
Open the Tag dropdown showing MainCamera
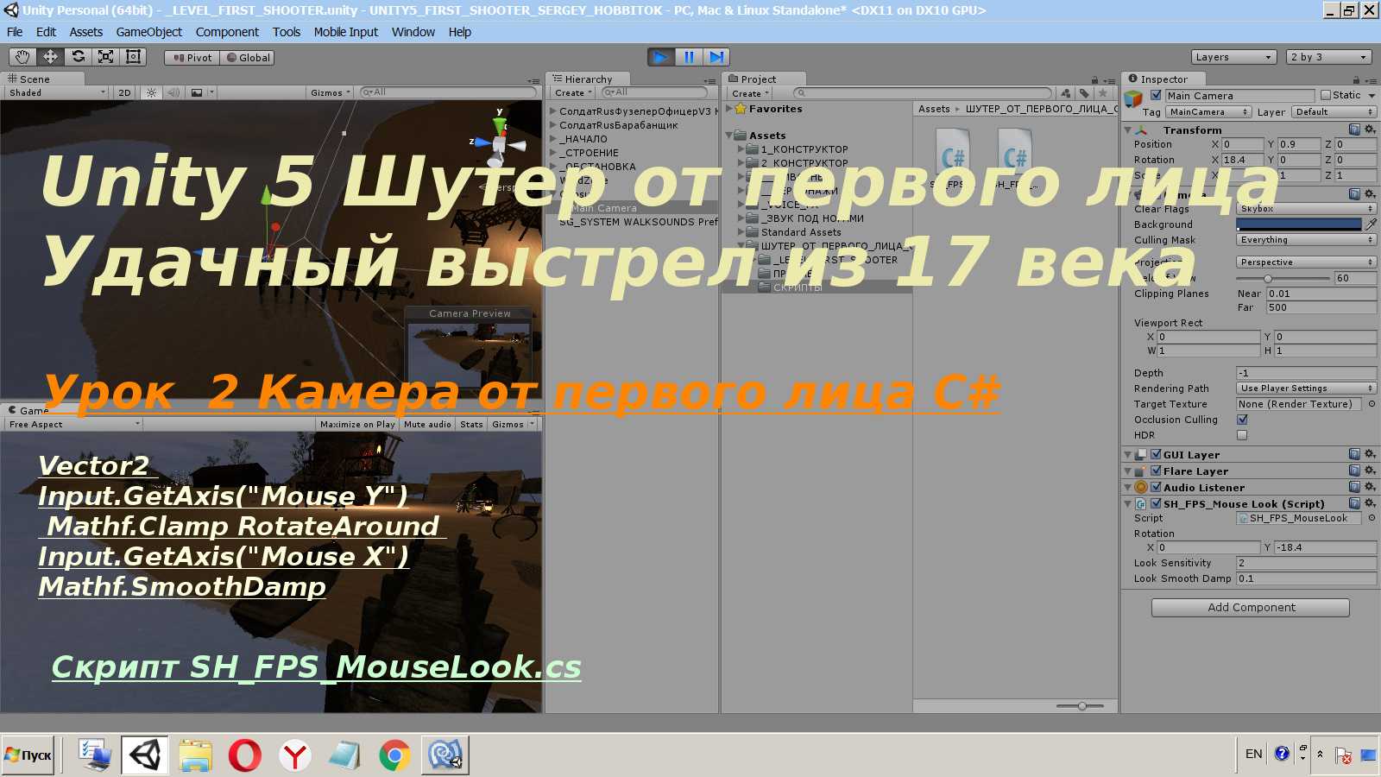tap(1207, 111)
